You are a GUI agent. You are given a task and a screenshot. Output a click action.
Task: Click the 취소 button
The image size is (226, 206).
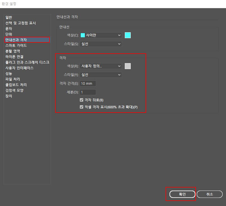click(210, 194)
